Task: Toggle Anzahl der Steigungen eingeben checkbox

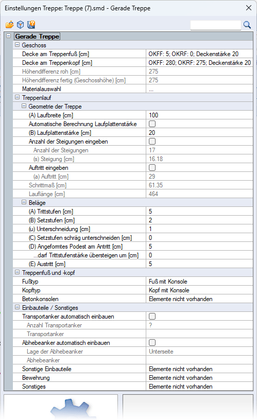Action: [152, 141]
